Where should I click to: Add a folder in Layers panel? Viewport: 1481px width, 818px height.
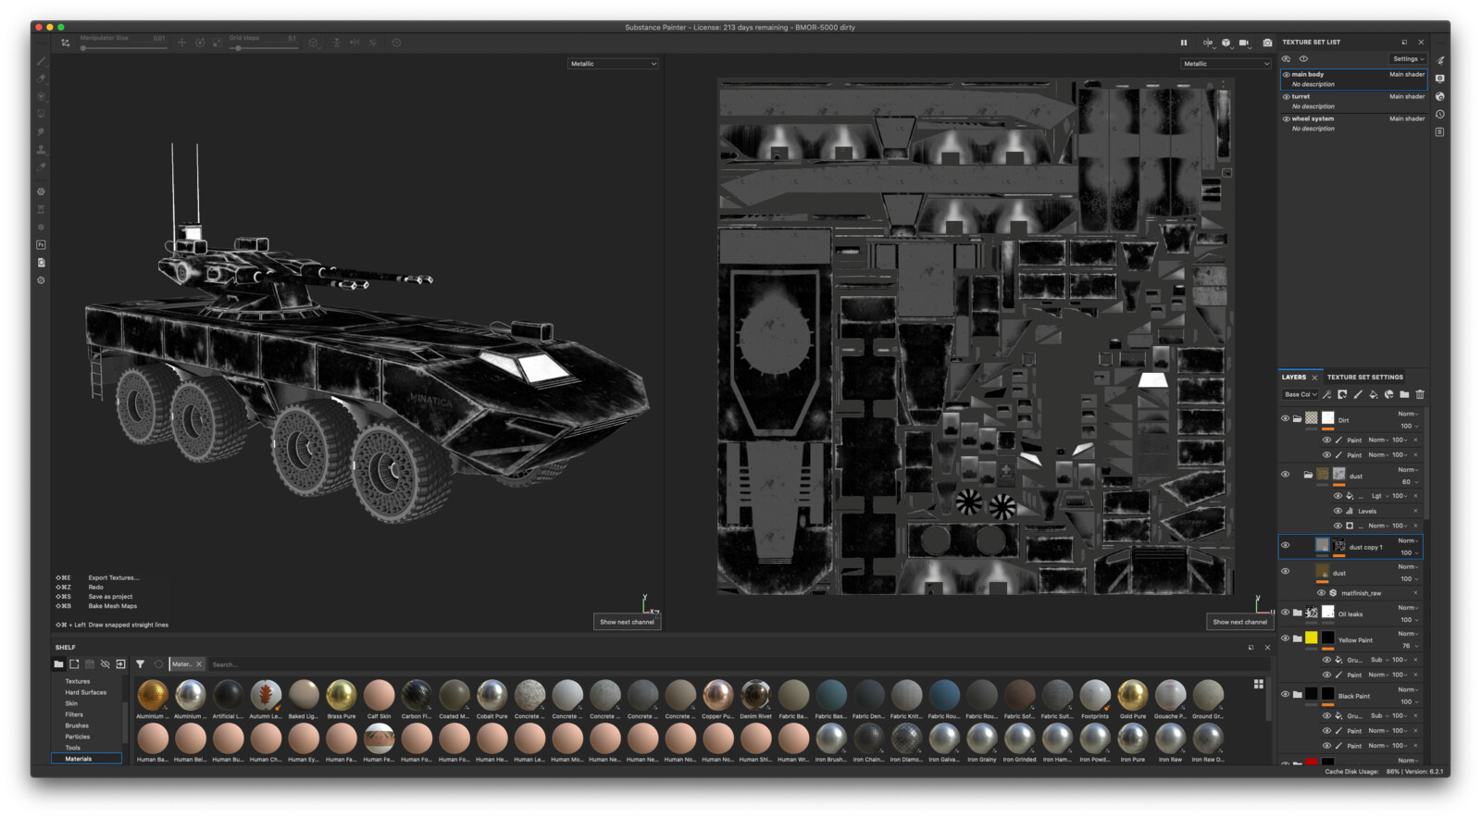pyautogui.click(x=1404, y=394)
